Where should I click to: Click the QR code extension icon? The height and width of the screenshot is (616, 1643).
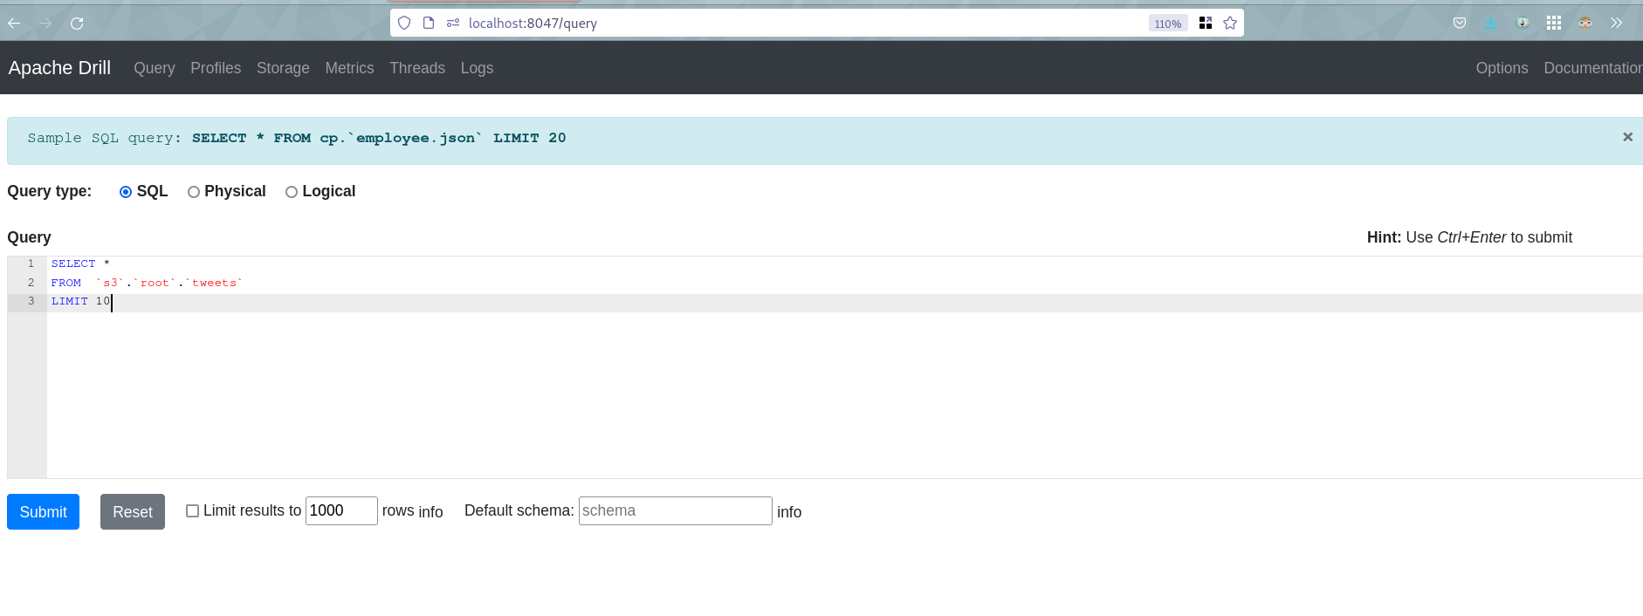point(1206,23)
